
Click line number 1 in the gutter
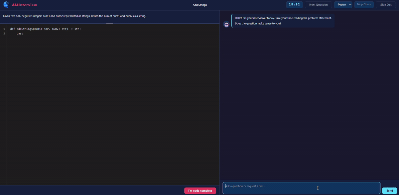click(x=4, y=29)
